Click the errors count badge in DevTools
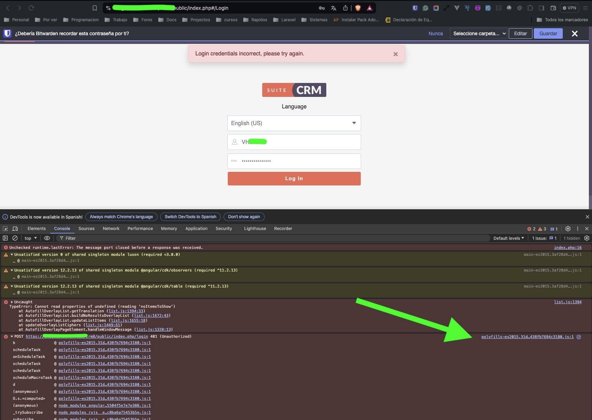The image size is (592, 420). point(531,229)
